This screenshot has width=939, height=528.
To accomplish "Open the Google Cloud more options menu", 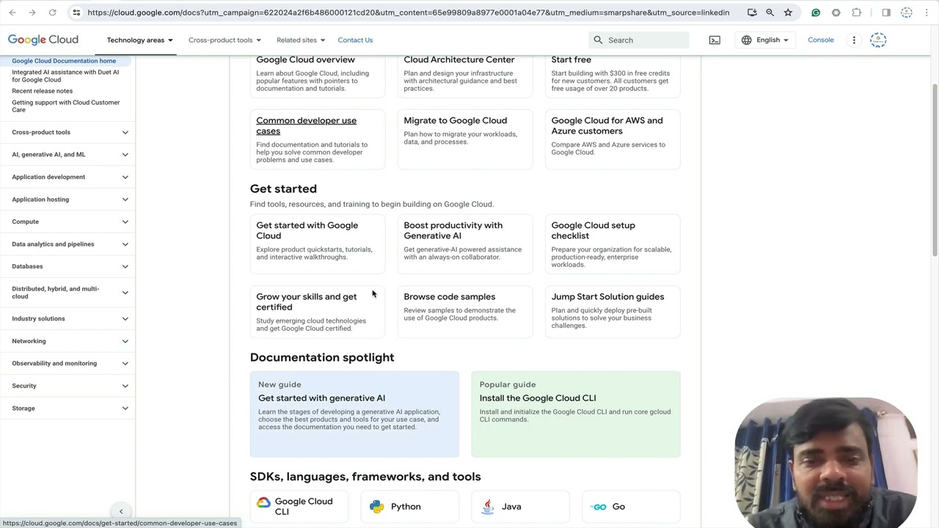I will coord(854,40).
